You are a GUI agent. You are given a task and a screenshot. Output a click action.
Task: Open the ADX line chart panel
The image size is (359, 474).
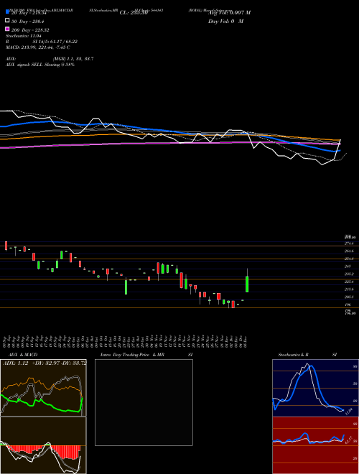pyautogui.click(x=43, y=388)
